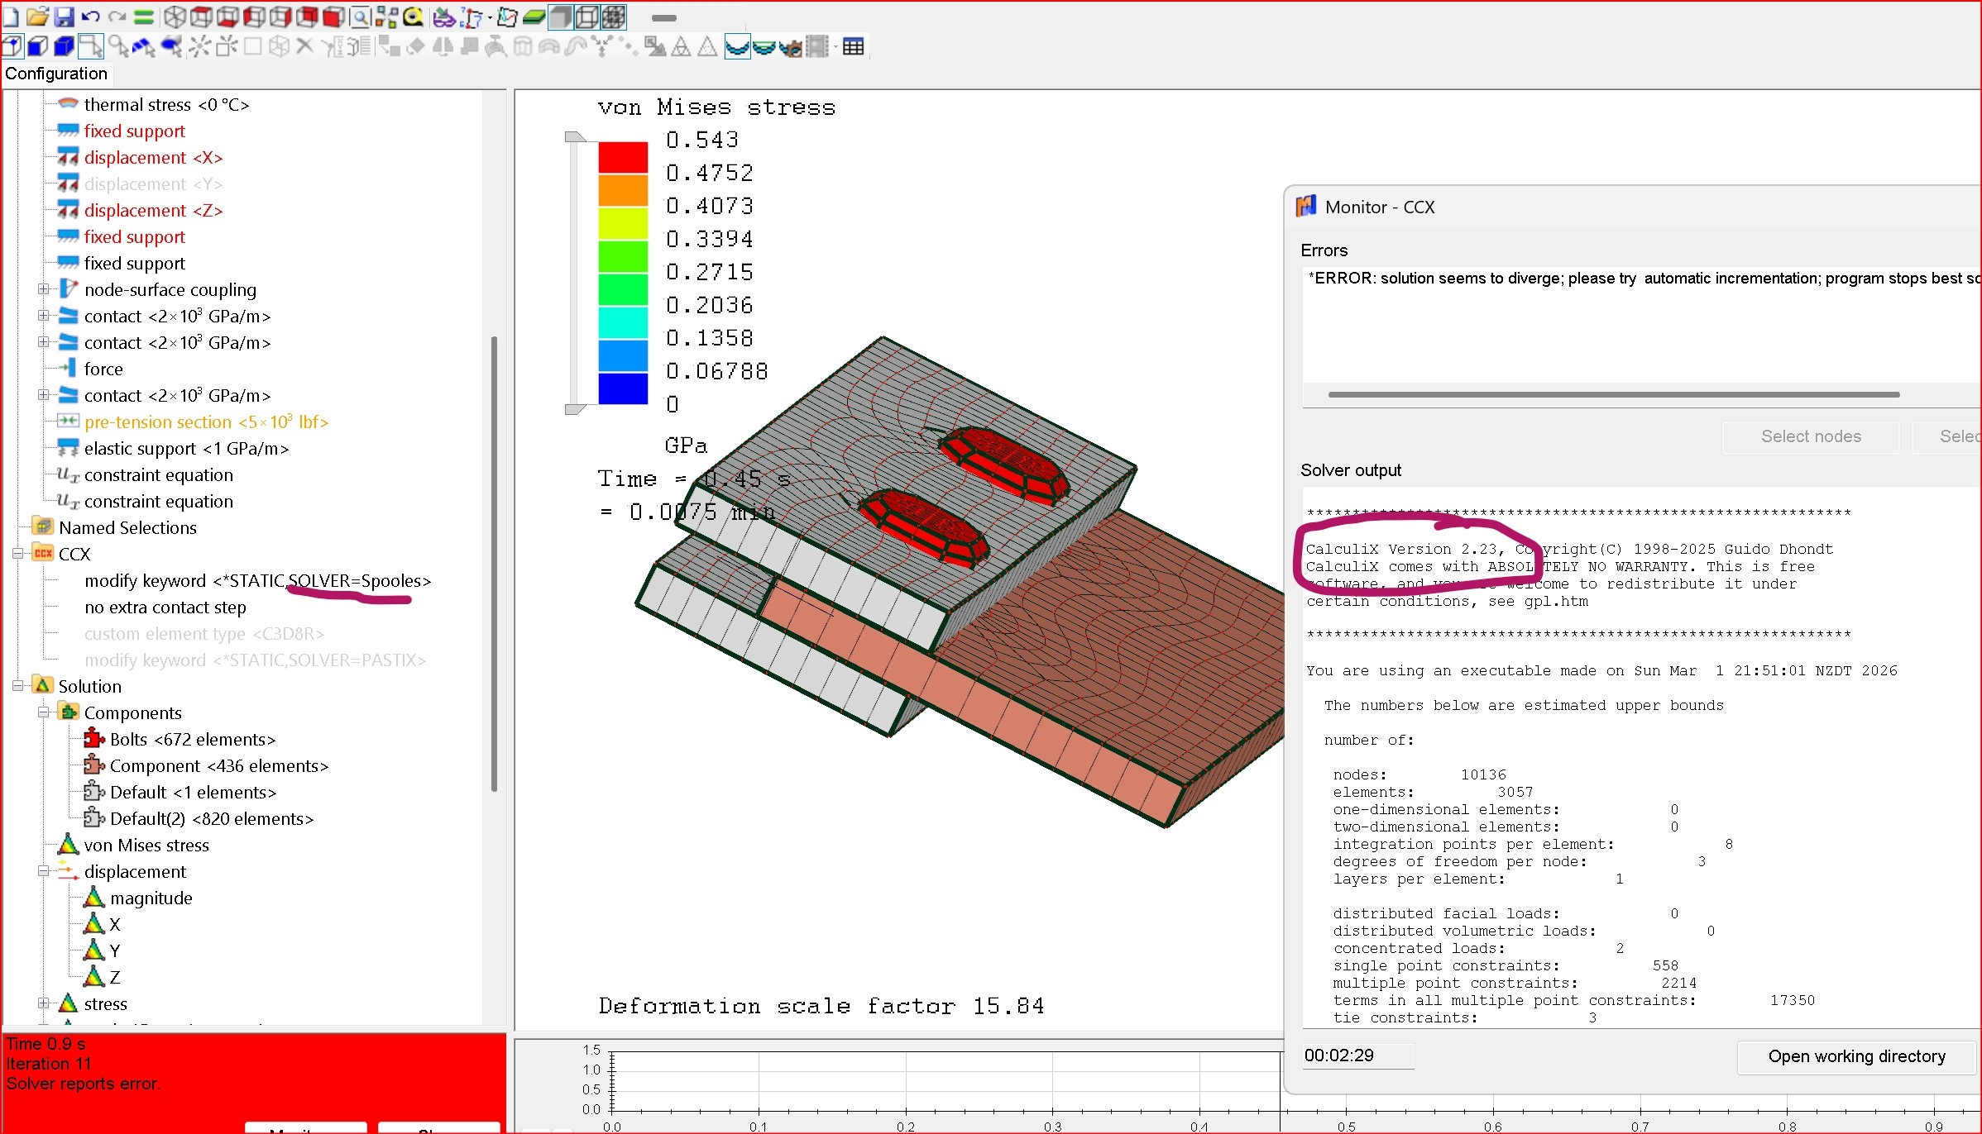The image size is (1982, 1134).
Task: Click the Open folder icon
Action: click(37, 17)
